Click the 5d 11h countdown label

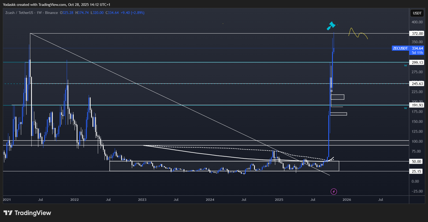point(417,53)
